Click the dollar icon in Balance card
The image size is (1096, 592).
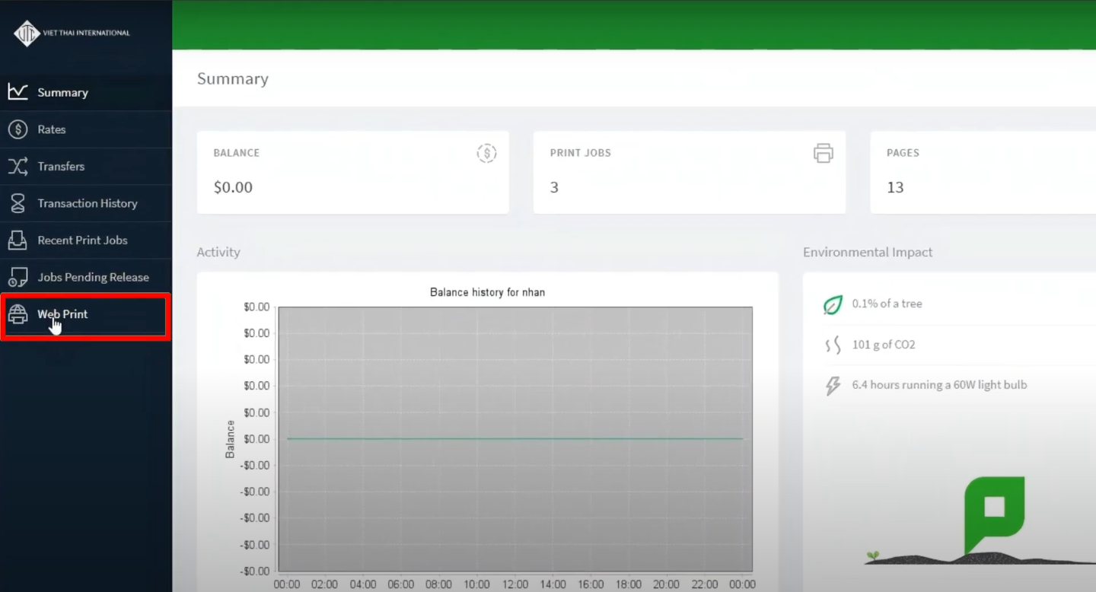tap(486, 153)
